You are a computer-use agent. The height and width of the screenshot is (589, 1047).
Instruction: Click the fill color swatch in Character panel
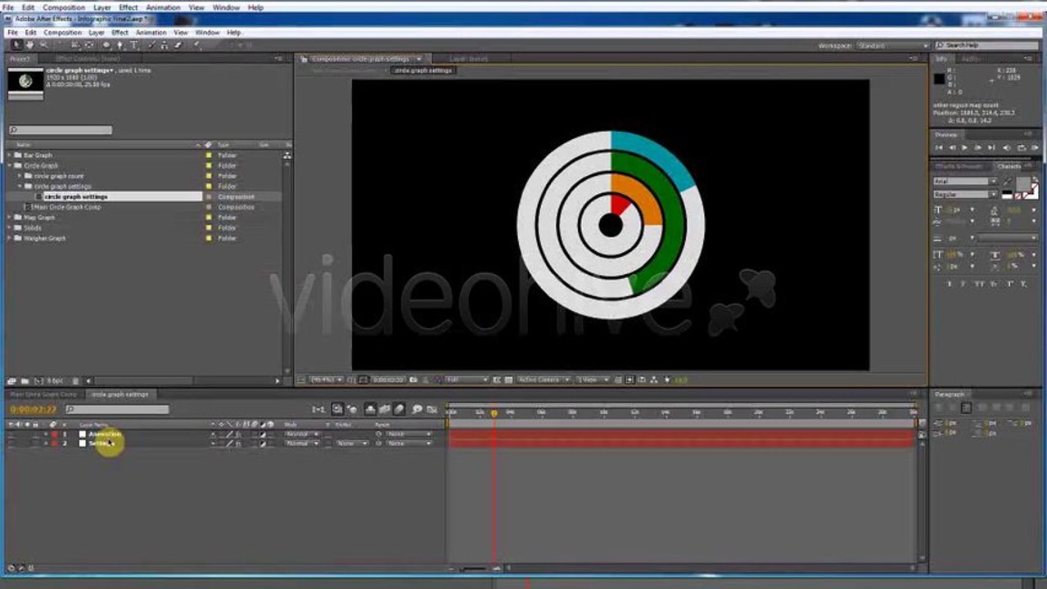pyautogui.click(x=1023, y=184)
